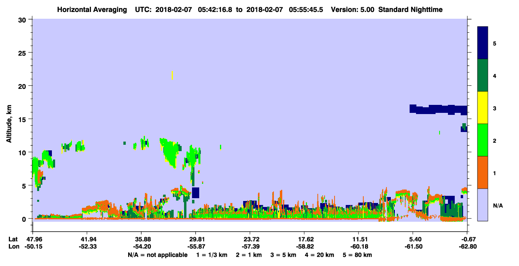Click '1 = 1/3 km' legend entry
This screenshot has width=519, height=266.
coord(211,255)
